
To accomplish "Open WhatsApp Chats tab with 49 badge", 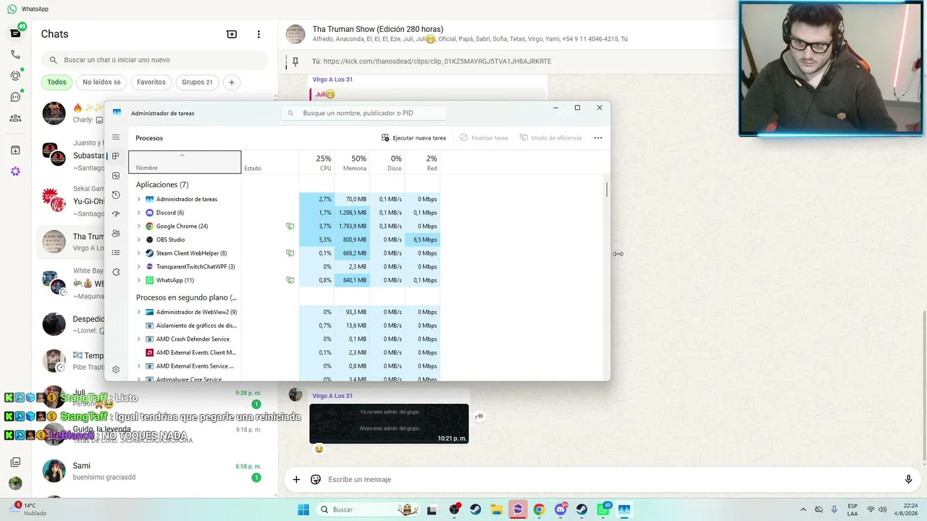I will click(15, 33).
